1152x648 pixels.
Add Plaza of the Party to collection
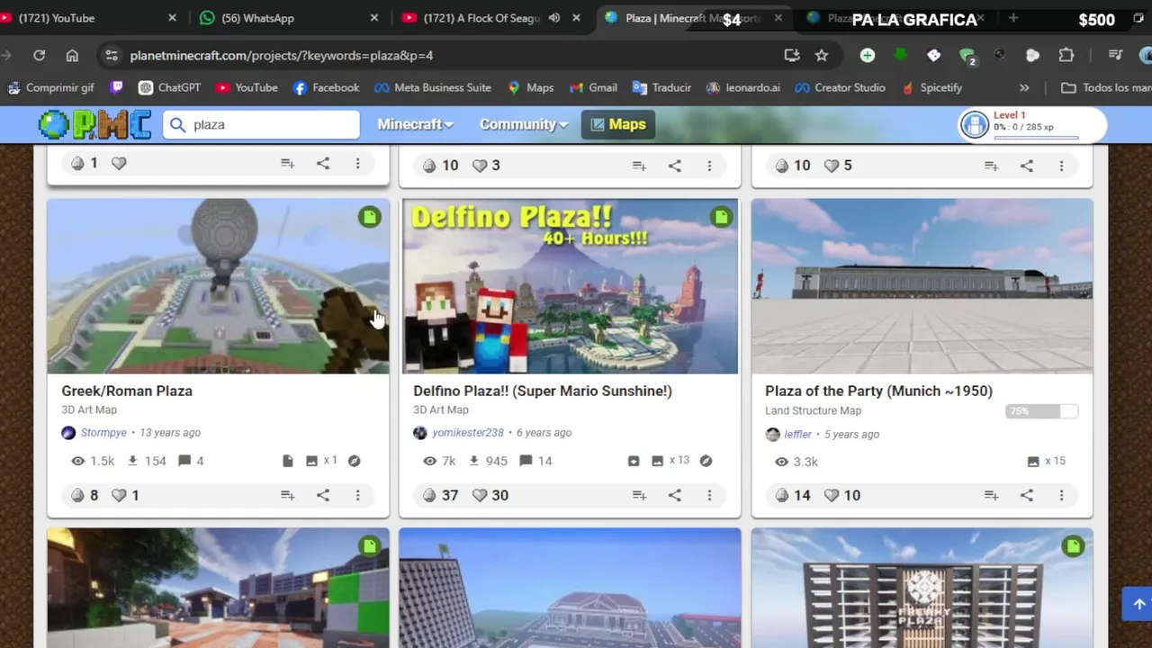point(991,495)
